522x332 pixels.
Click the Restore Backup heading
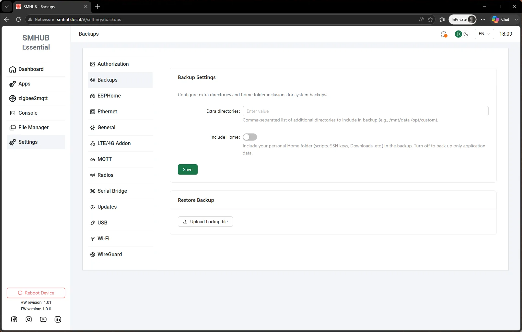(196, 200)
